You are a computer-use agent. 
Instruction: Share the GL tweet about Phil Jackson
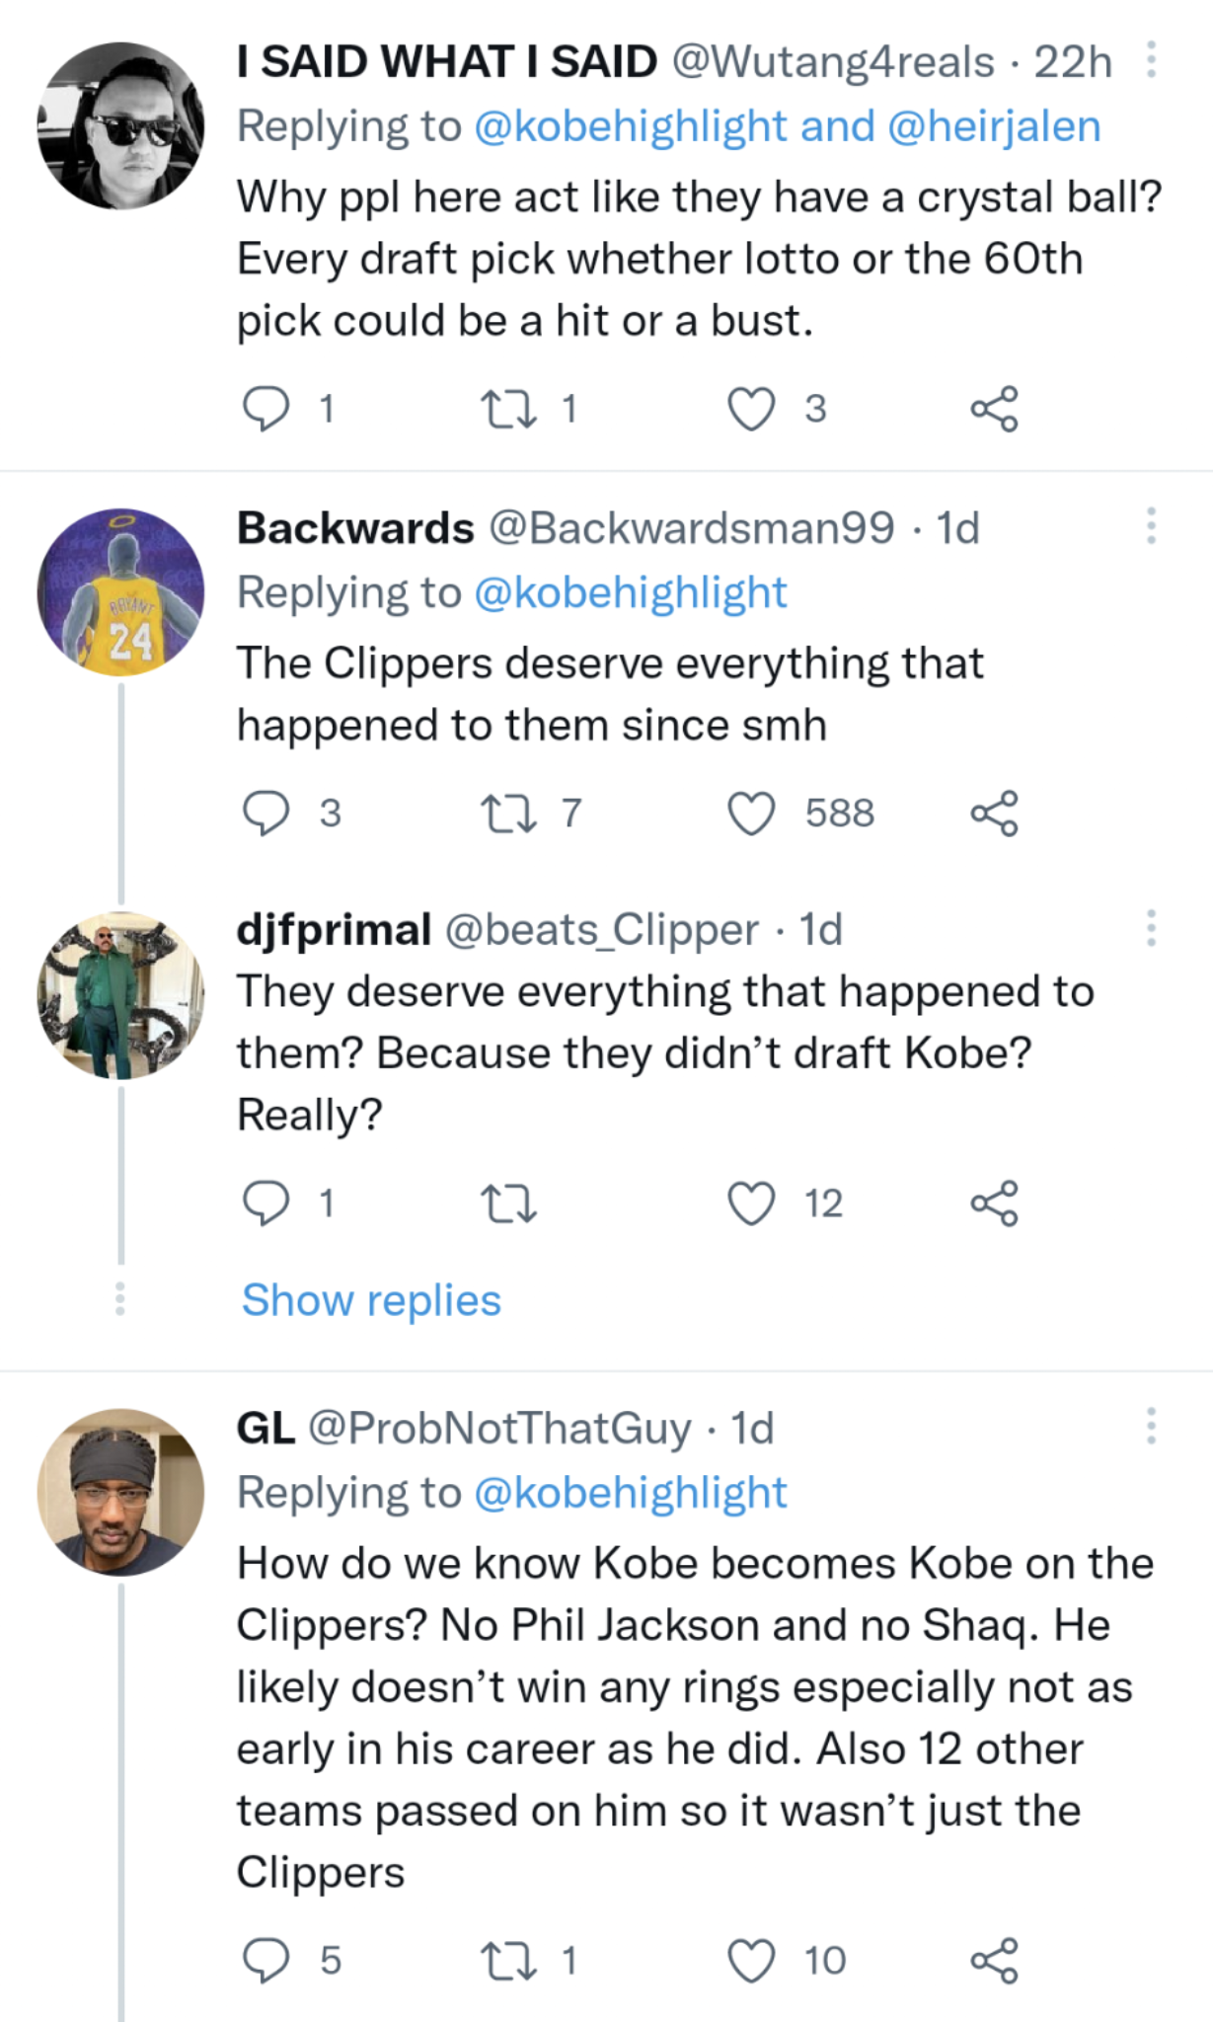(994, 1960)
